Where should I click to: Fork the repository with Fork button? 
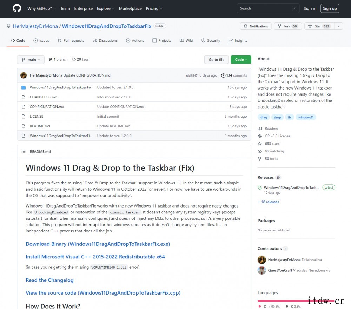[288, 26]
